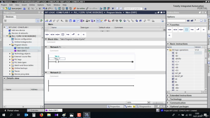Click the first insert network icon in the editor toolbar
This screenshot has height=118, width=210.
click(x=47, y=21)
